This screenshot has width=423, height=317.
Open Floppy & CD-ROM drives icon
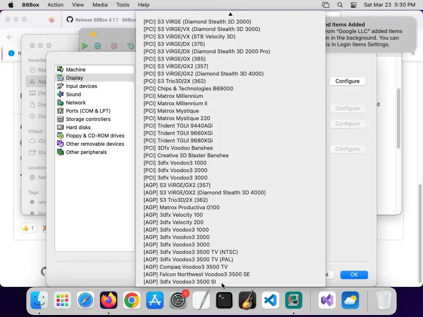click(x=60, y=135)
